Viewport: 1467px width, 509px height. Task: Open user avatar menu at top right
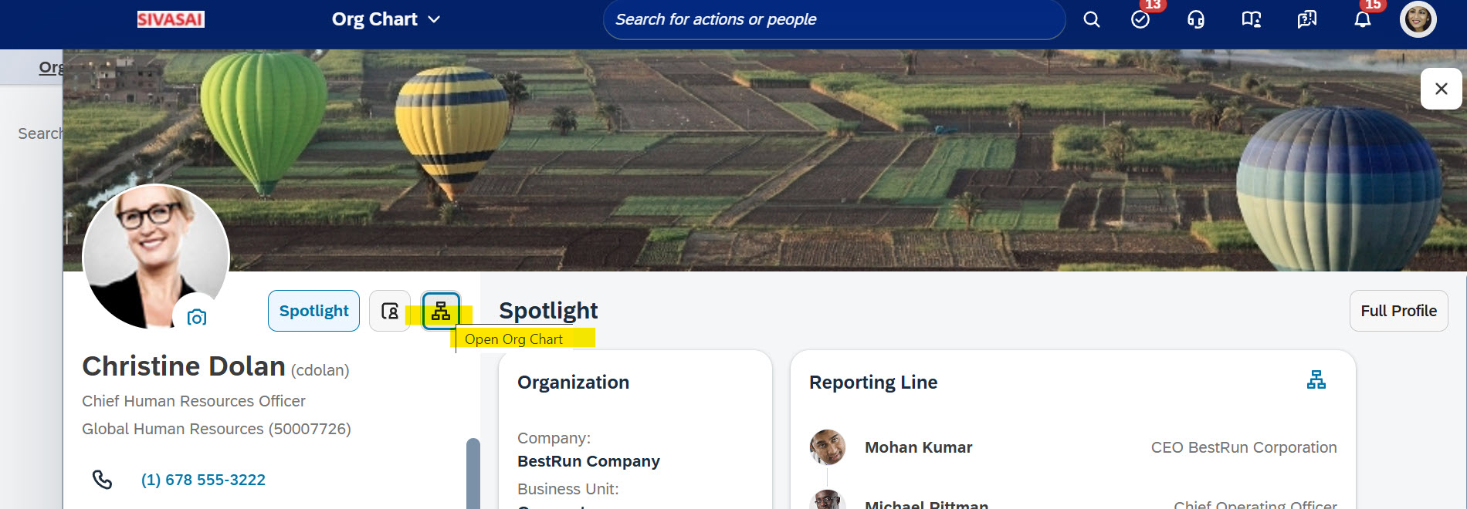click(1418, 19)
